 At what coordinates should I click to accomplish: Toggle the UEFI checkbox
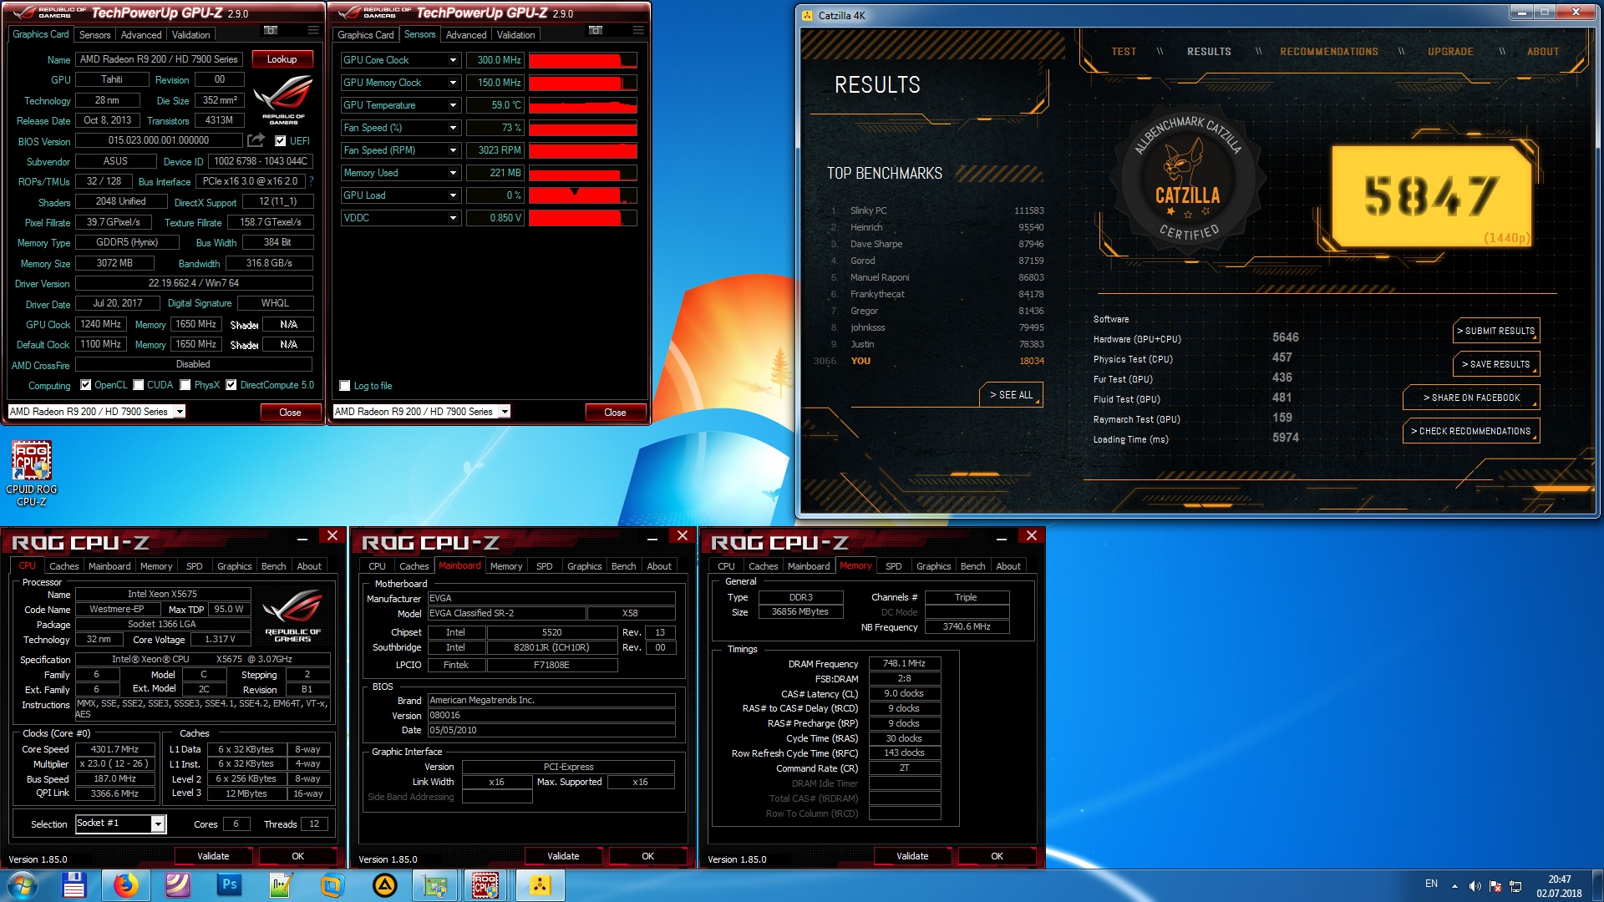coord(281,141)
